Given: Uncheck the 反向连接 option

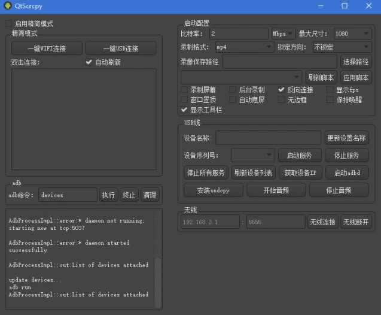Looking at the screenshot, I should coord(282,90).
